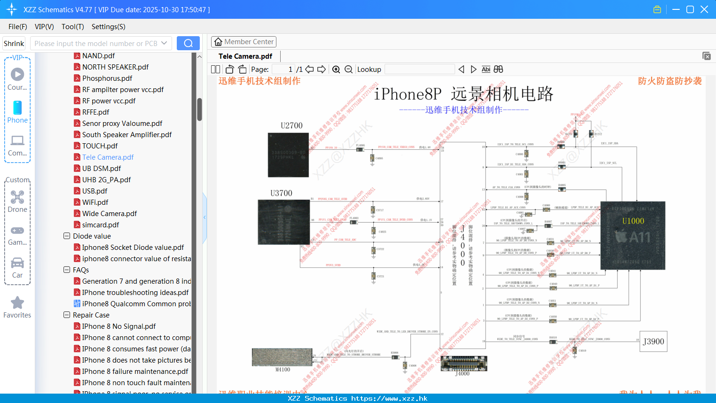
Task: Go to the next page arrow
Action: point(322,69)
